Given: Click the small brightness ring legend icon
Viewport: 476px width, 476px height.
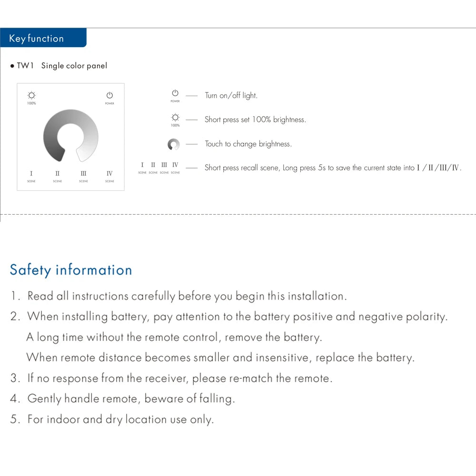Looking at the screenshot, I should (x=174, y=144).
